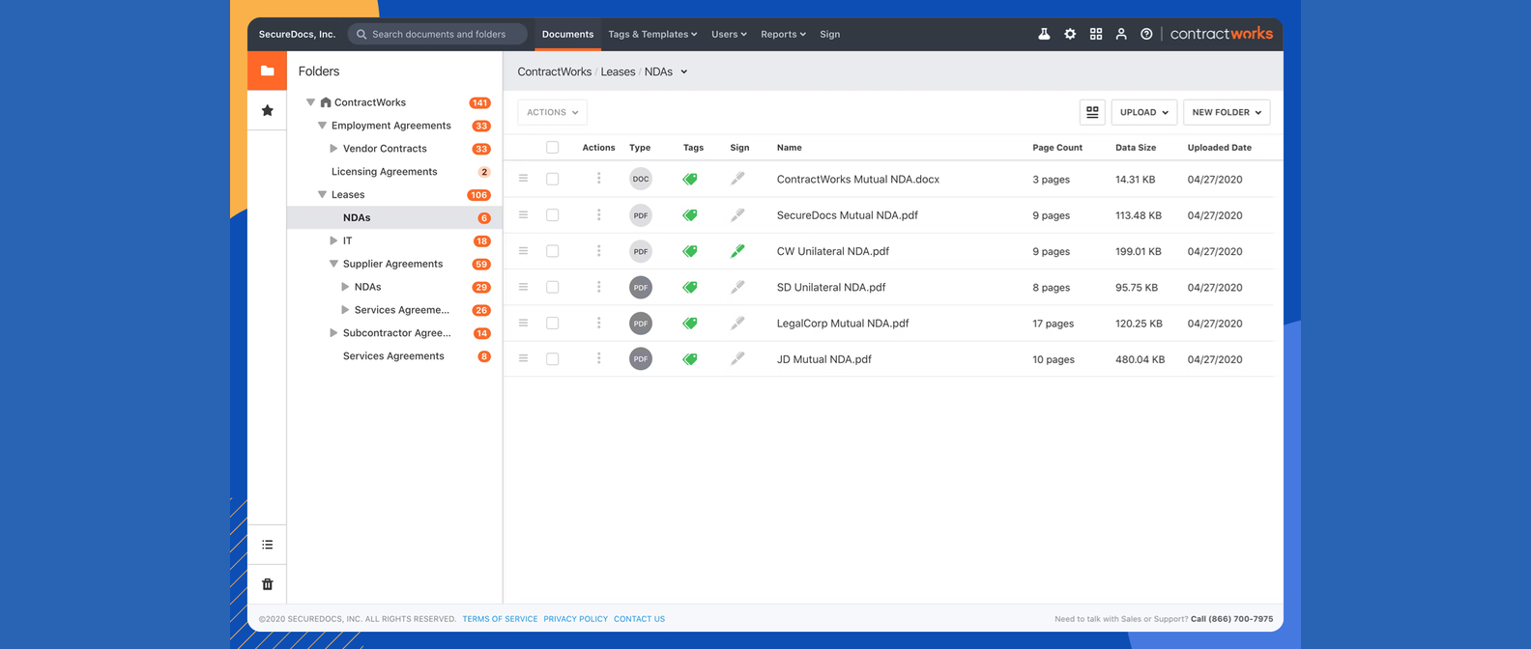Image resolution: width=1531 pixels, height=649 pixels.
Task: Click the tag icon for SecureDocs Mutual NDA.pdf
Action: pos(690,215)
